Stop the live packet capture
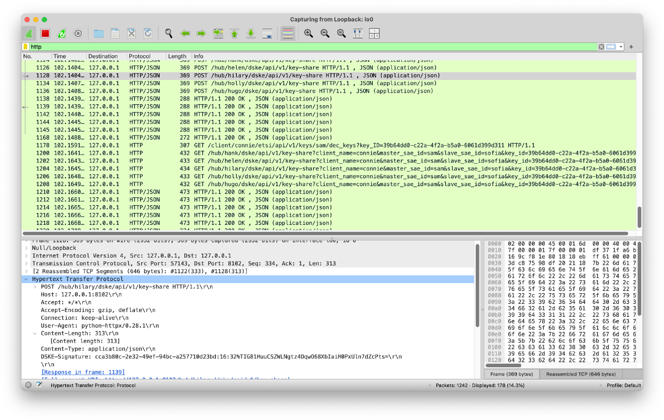664x420 pixels. click(45, 33)
